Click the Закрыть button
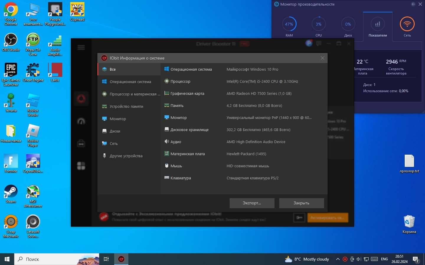The width and height of the screenshot is (425, 265). (x=302, y=203)
